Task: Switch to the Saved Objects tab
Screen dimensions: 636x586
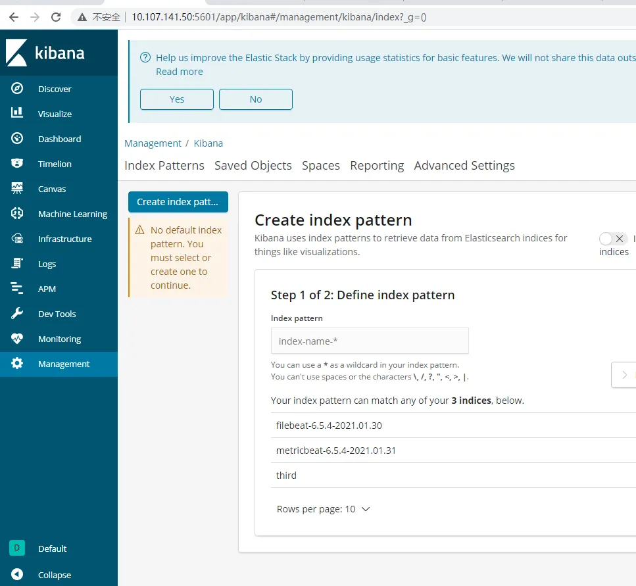Action: [253, 166]
